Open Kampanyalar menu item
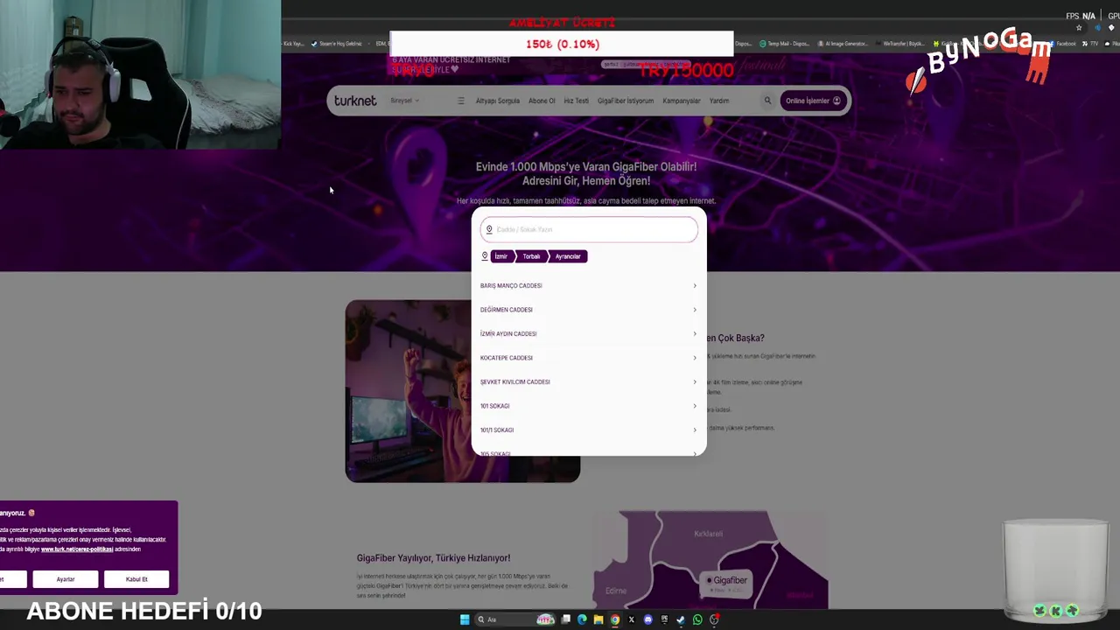 click(x=682, y=101)
